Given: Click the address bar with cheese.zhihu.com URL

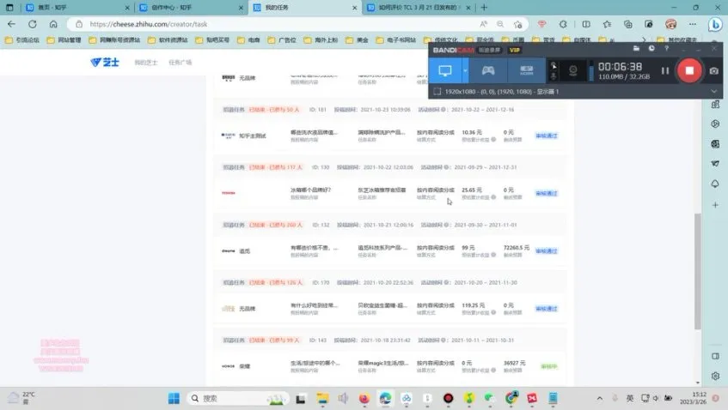Looking at the screenshot, I should 258,24.
